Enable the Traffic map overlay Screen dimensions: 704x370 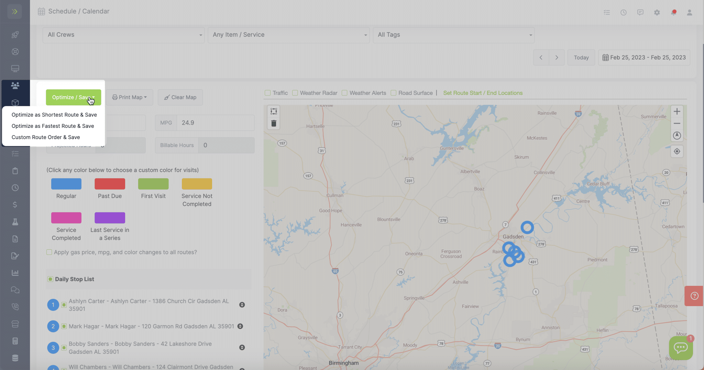(x=268, y=93)
